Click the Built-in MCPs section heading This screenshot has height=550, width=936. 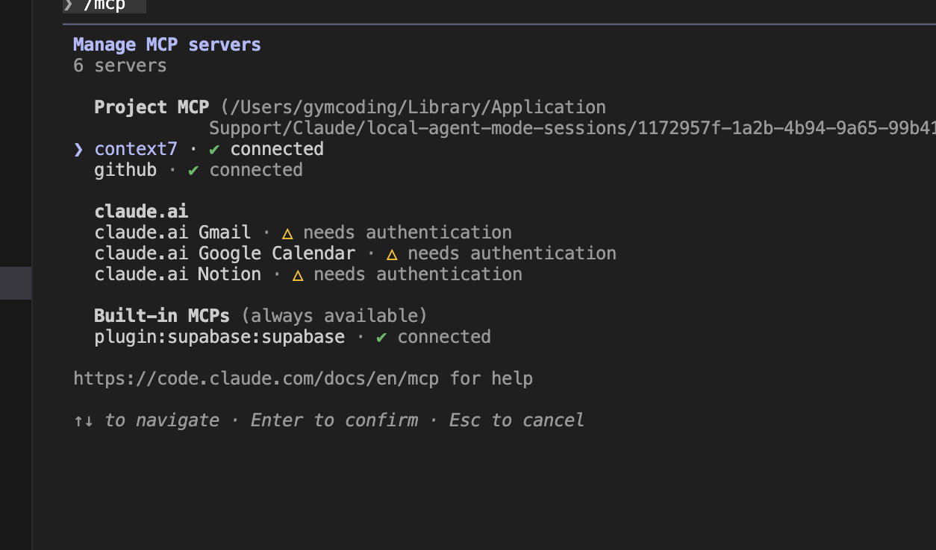(x=162, y=316)
